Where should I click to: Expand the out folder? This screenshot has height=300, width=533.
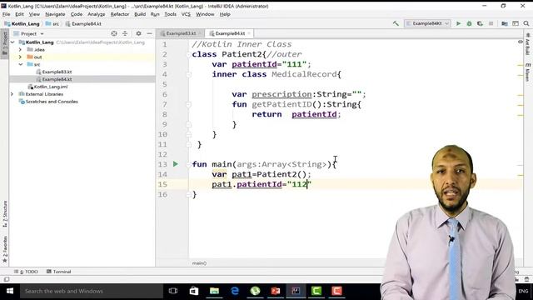point(20,57)
